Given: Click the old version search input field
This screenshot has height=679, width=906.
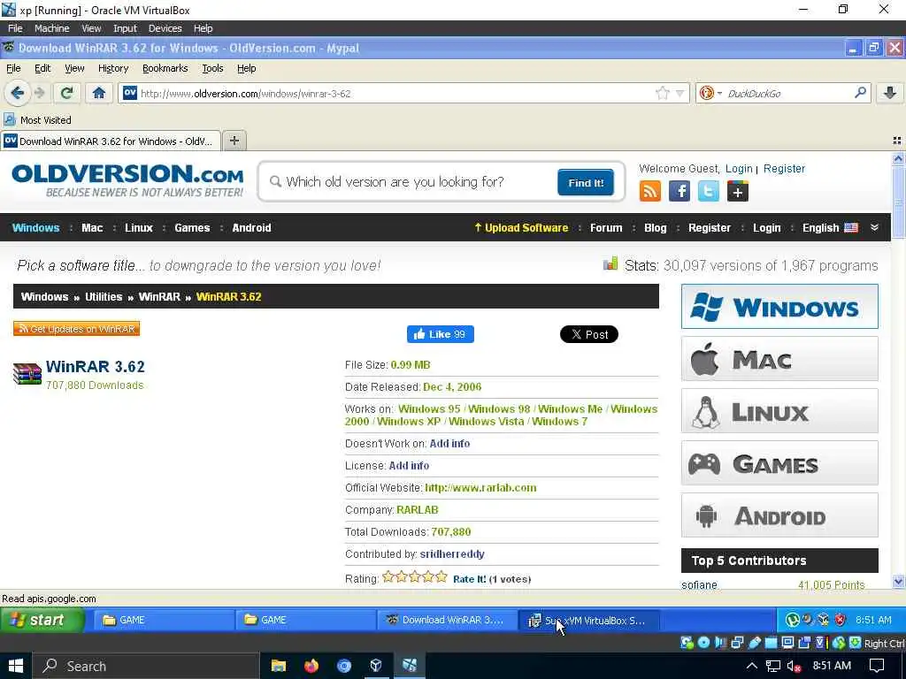Looking at the screenshot, I should click(413, 182).
